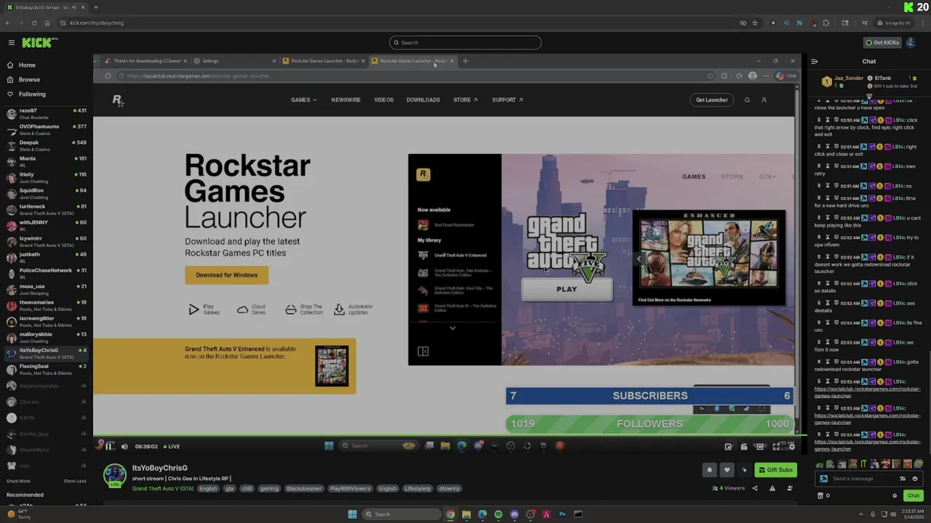Select Deepak channel in sidebar
931x523 pixels.
point(46,145)
